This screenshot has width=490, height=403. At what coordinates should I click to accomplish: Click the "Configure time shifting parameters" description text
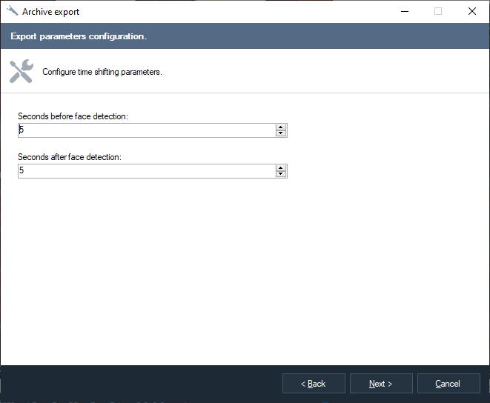pyautogui.click(x=102, y=72)
